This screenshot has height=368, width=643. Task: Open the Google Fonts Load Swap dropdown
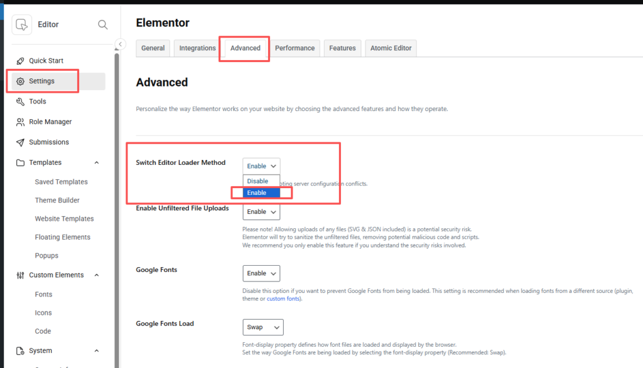263,327
